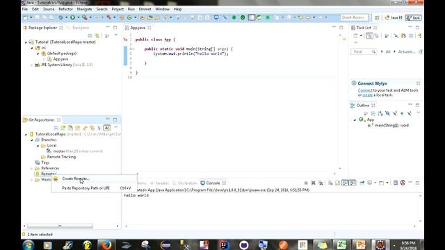445x250 pixels.
Task: Click Sort icon in Outline toolbar
Action: pyautogui.click(x=380, y=114)
